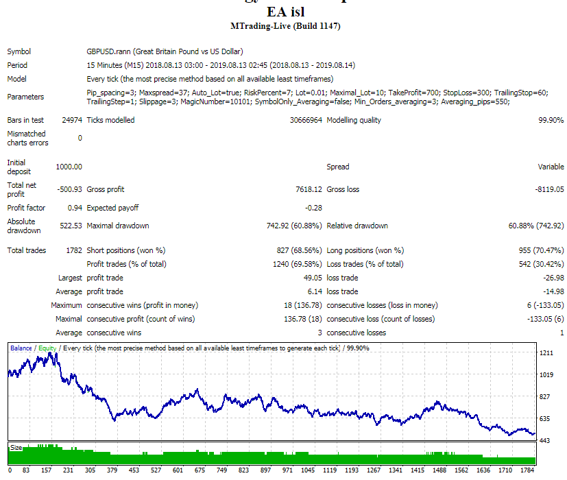Click Maximal drawdown value '742.92 (60.88%)'
567x480 pixels.
pos(294,226)
